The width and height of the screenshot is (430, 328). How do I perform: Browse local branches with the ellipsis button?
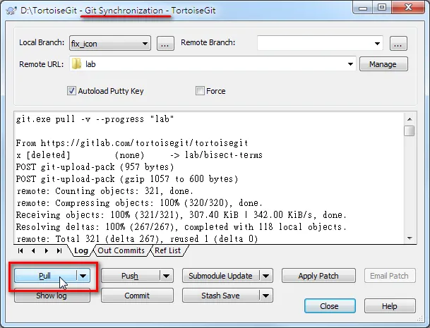(x=165, y=44)
